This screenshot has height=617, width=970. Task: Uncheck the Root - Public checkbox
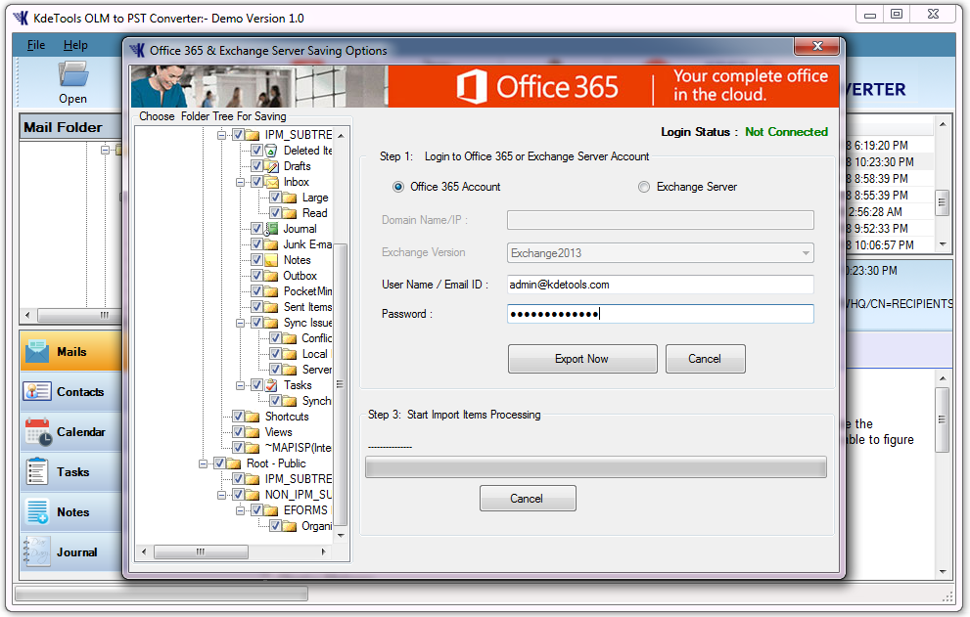pyautogui.click(x=219, y=463)
